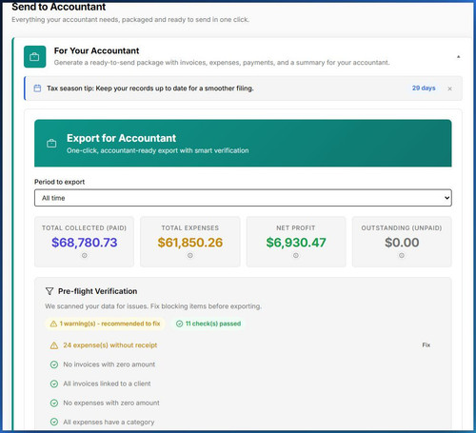
Task: Click the Export for Accountant heading
Action: (x=121, y=138)
